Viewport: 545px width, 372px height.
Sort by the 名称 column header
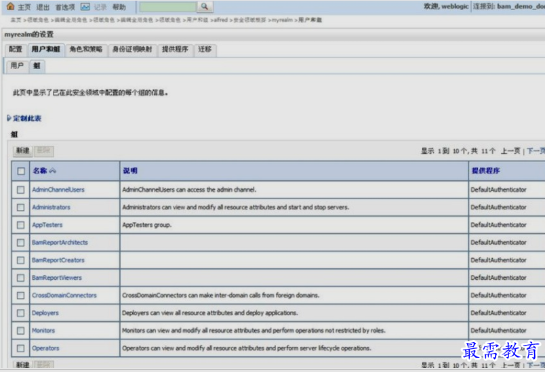point(40,171)
